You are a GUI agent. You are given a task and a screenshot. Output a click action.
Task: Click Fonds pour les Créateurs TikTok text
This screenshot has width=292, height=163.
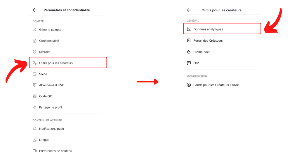point(216,85)
